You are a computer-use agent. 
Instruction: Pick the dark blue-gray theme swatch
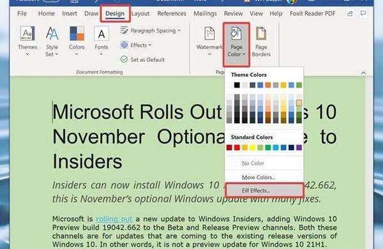tap(252, 85)
